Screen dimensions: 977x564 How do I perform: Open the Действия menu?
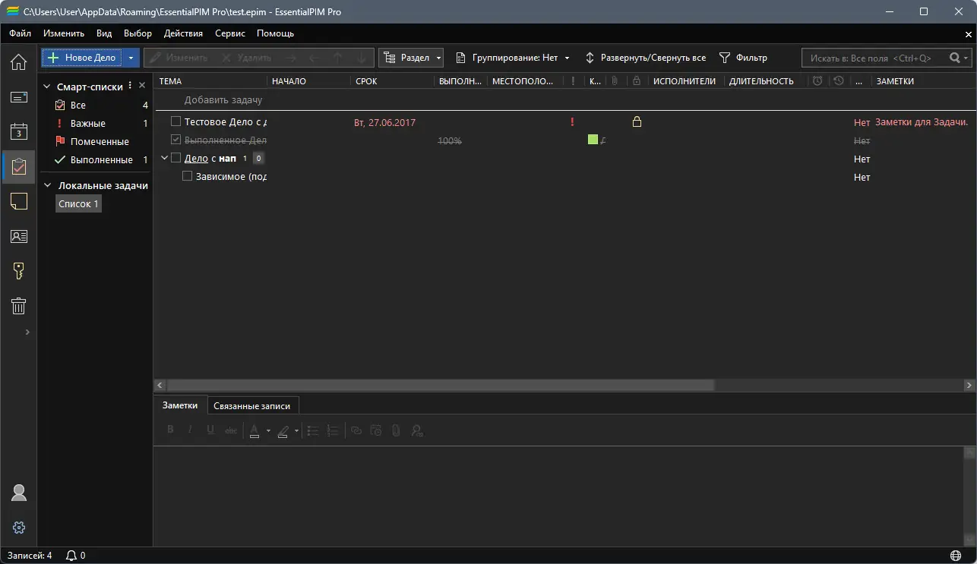click(183, 33)
